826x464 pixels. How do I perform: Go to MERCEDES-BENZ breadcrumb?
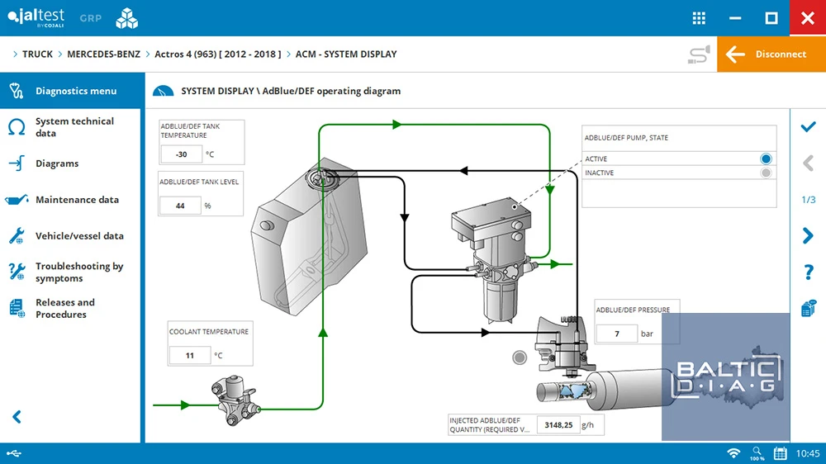click(104, 54)
